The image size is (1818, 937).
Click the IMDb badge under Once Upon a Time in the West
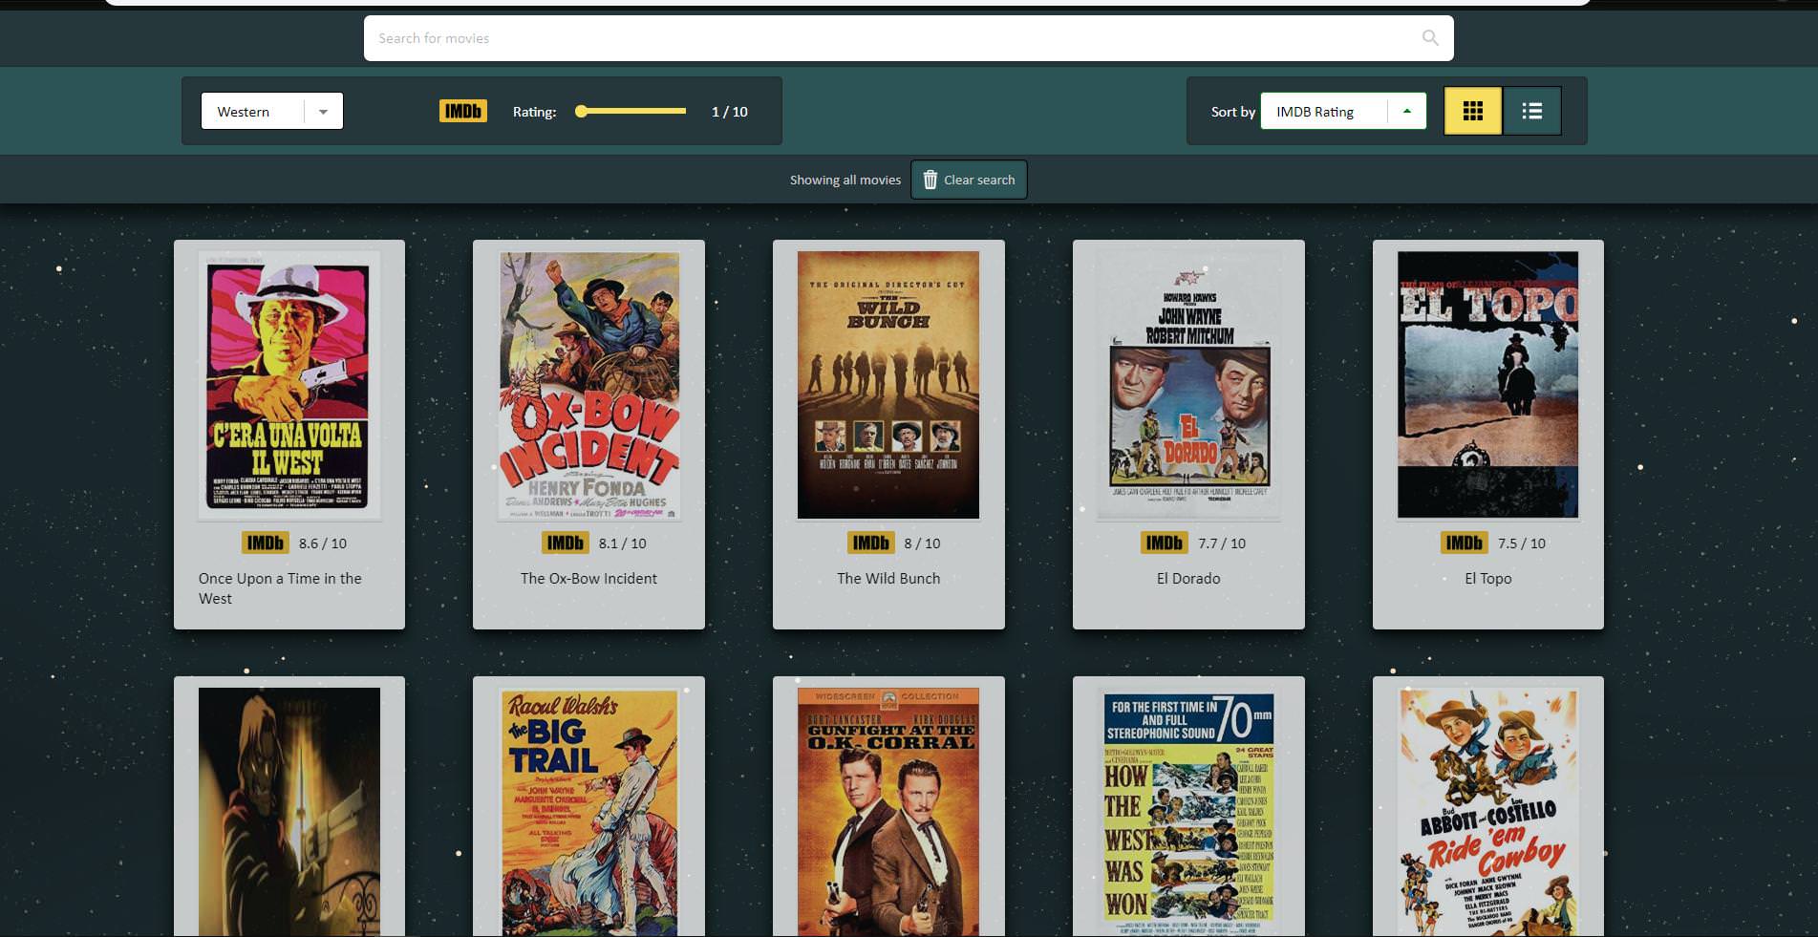coord(266,543)
